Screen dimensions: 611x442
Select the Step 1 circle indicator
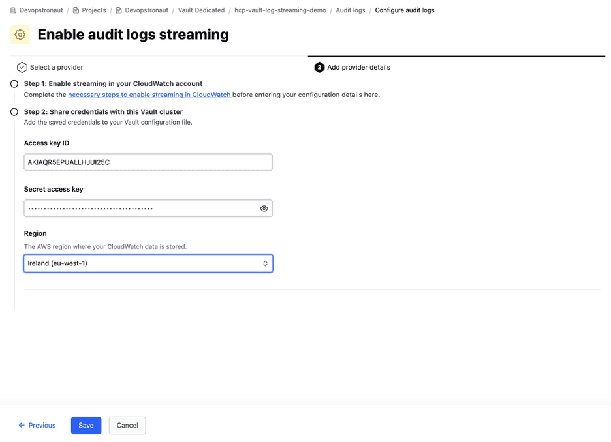(x=14, y=83)
